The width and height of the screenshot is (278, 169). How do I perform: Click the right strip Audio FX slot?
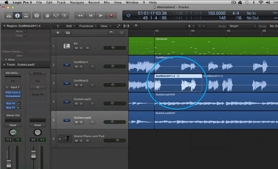38,94
